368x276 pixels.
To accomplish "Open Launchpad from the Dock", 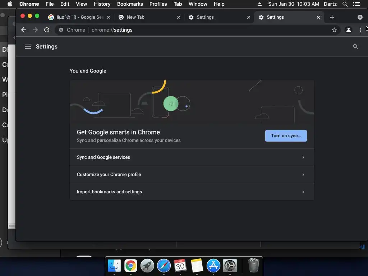I will [147, 266].
